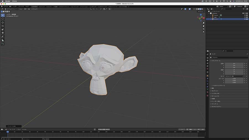
Task: Open the Material properties tab
Action: (x=207, y=92)
